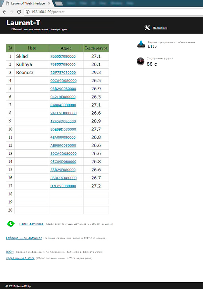The image size is (203, 289).
Task: Reload the page with the browser refresh button
Action: [x=19, y=12]
